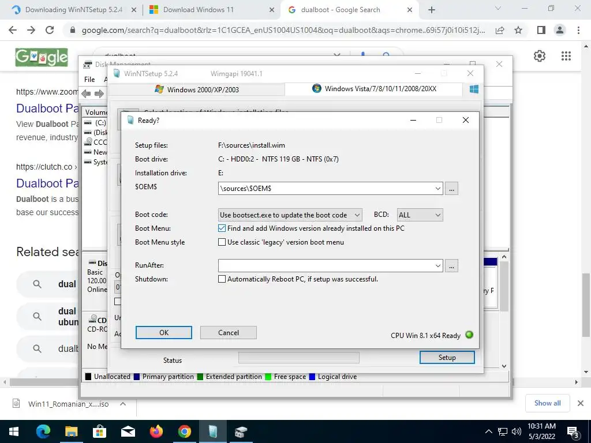This screenshot has height=443, width=591.
Task: Open Chrome three-dot menu
Action: pyautogui.click(x=578, y=30)
